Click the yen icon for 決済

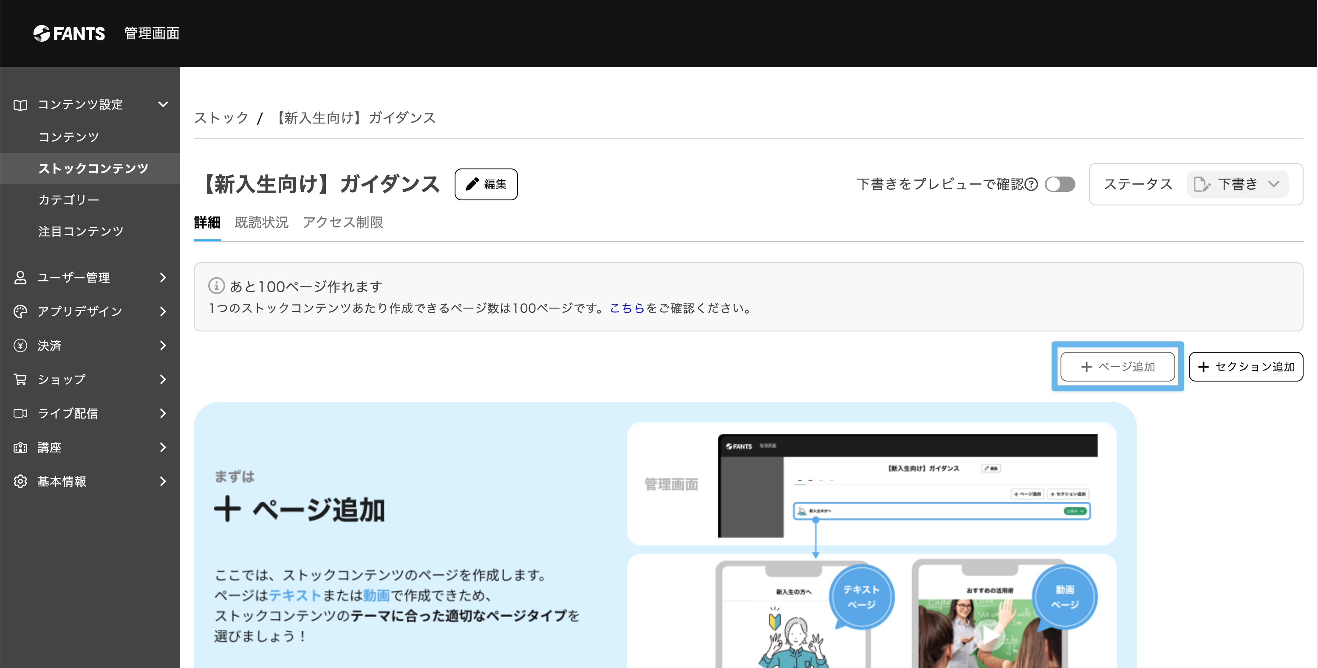(20, 345)
